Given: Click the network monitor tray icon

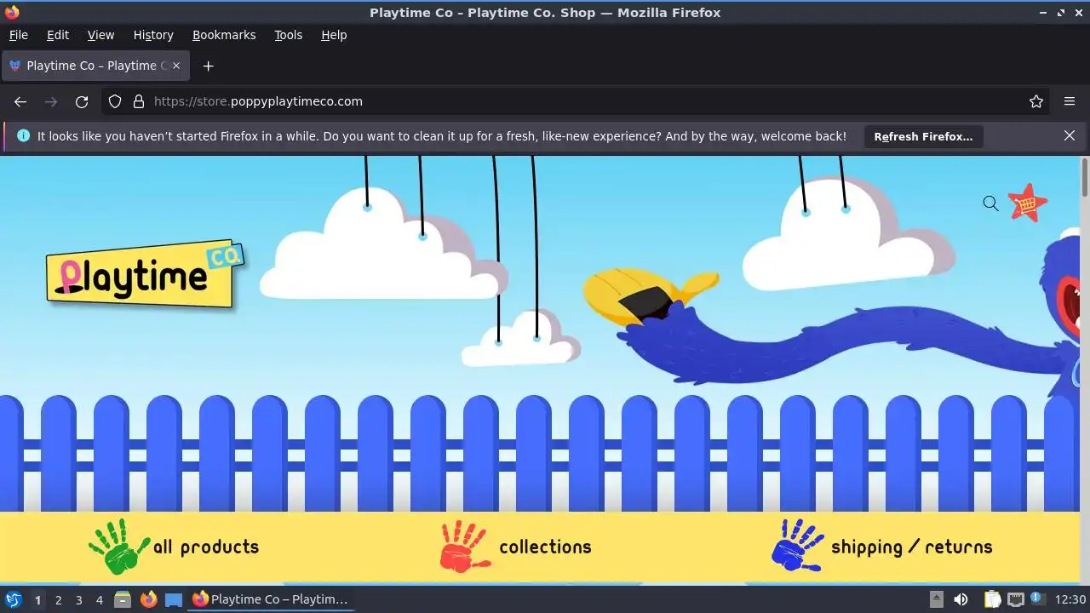Looking at the screenshot, I should (1015, 599).
